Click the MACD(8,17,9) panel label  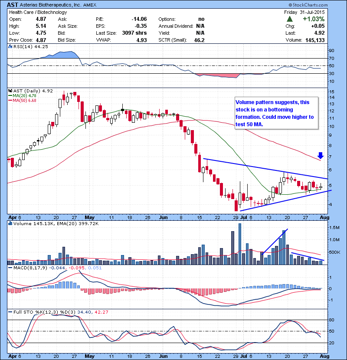point(30,268)
